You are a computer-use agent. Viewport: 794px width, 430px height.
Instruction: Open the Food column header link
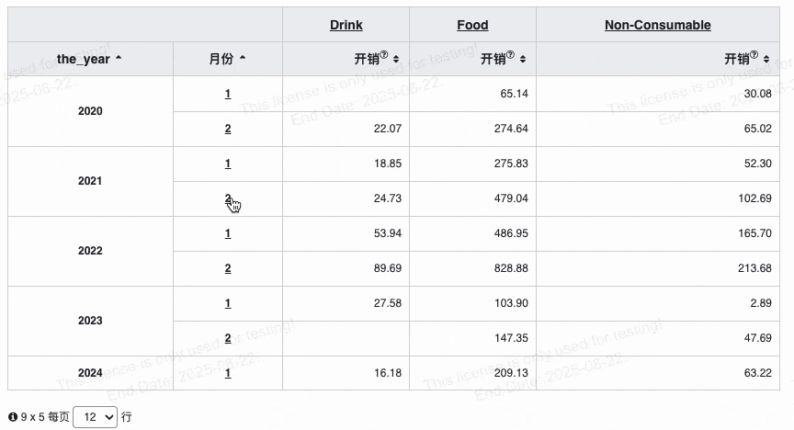point(472,25)
